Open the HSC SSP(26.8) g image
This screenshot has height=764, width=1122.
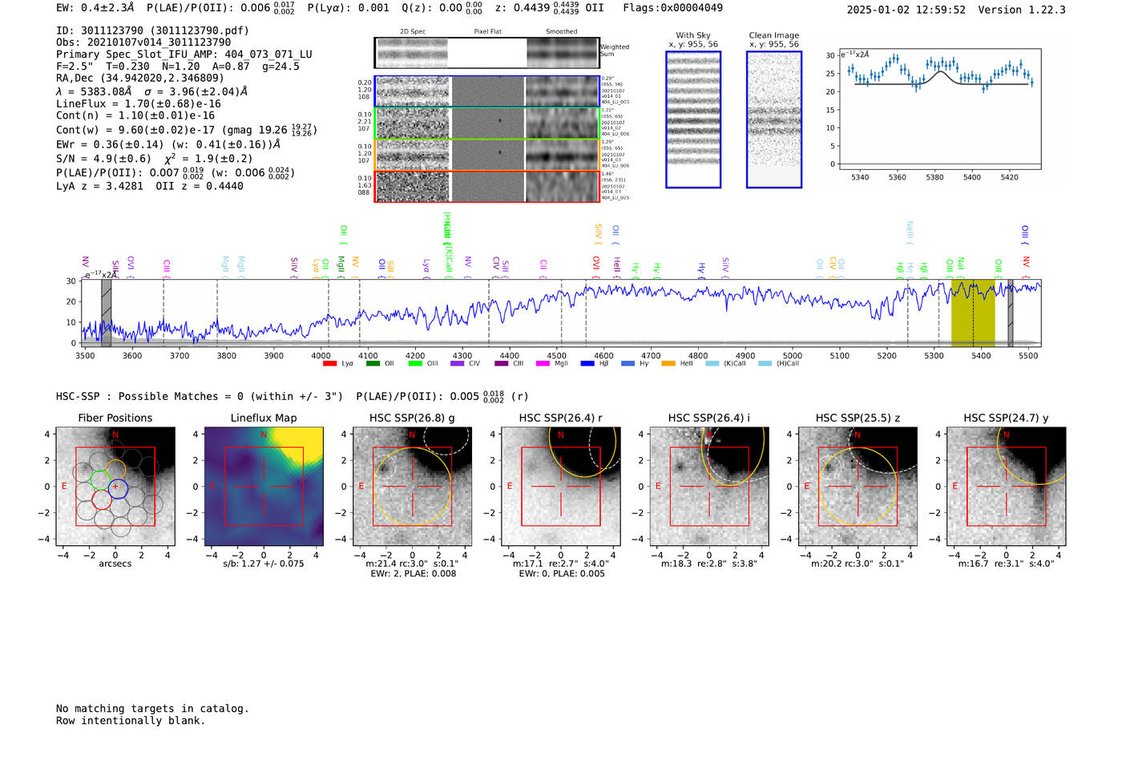[x=412, y=487]
